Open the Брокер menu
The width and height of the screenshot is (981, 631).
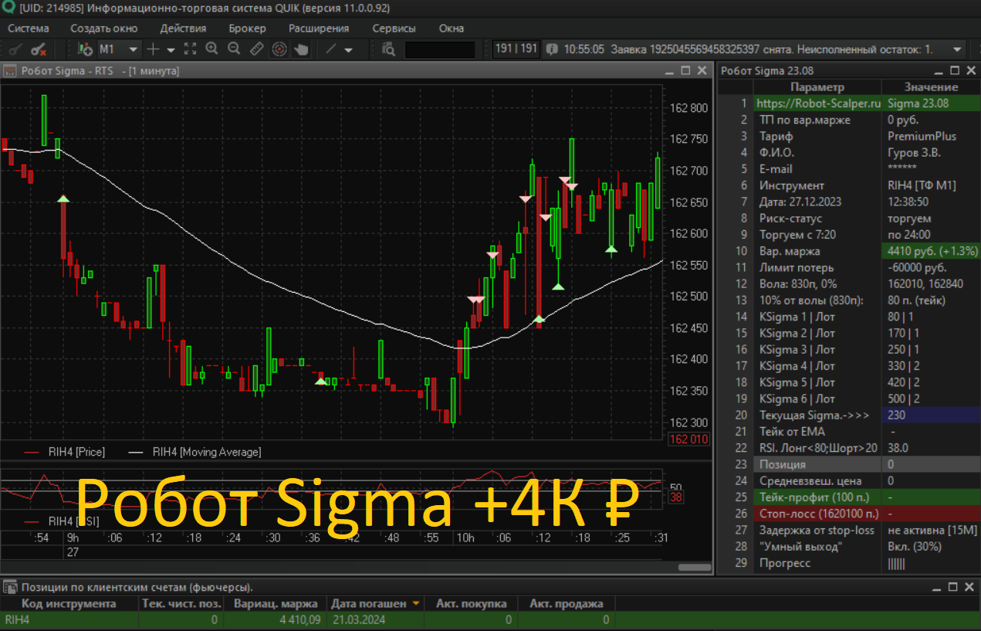(247, 29)
